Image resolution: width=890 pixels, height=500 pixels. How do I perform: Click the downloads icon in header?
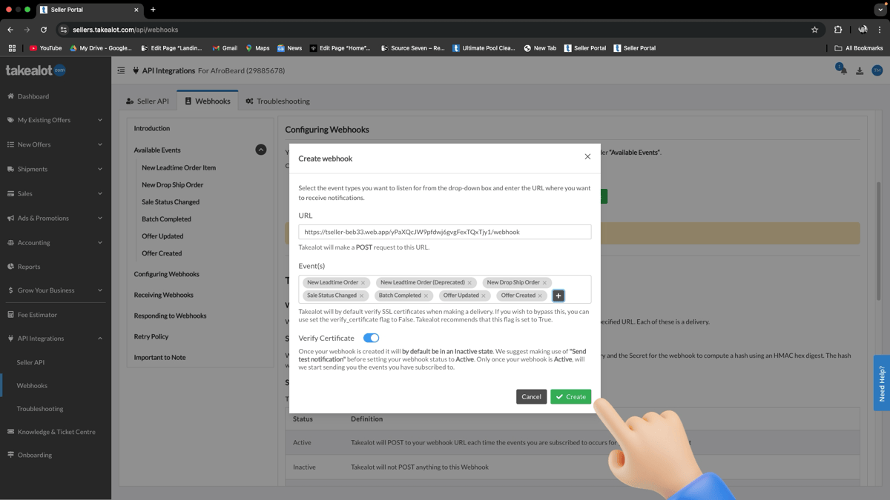pyautogui.click(x=860, y=71)
